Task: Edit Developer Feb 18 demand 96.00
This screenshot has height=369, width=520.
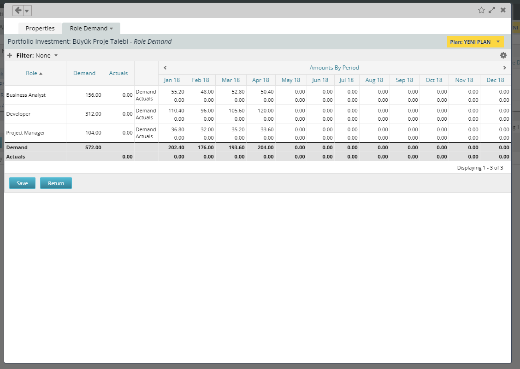Action: [x=207, y=111]
